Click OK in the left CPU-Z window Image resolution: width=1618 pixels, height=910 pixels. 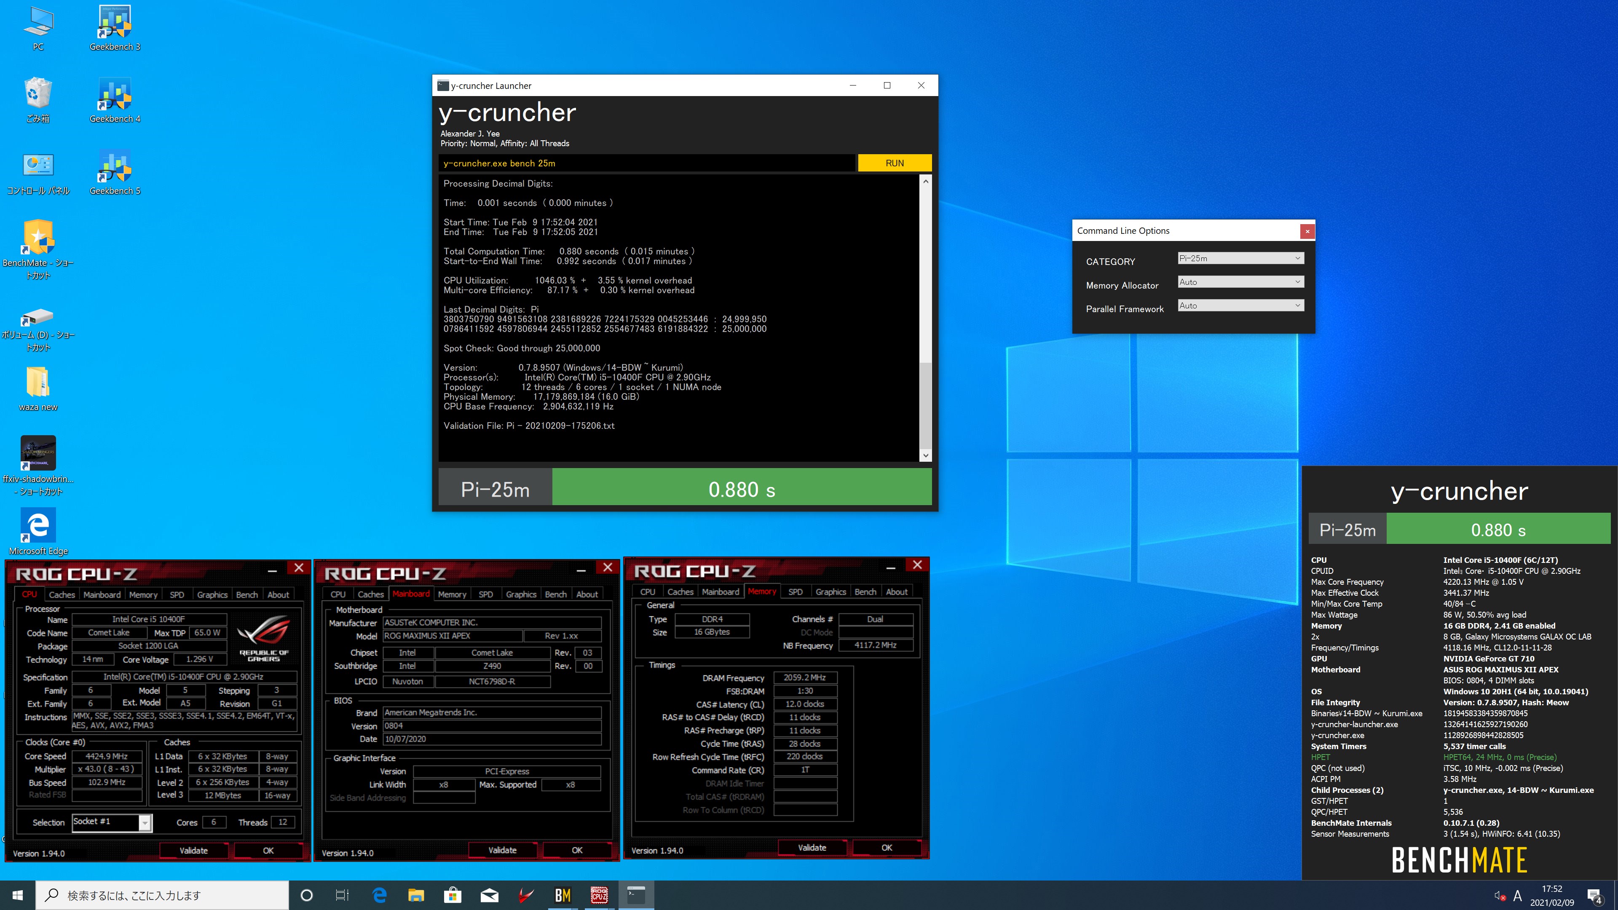268,850
